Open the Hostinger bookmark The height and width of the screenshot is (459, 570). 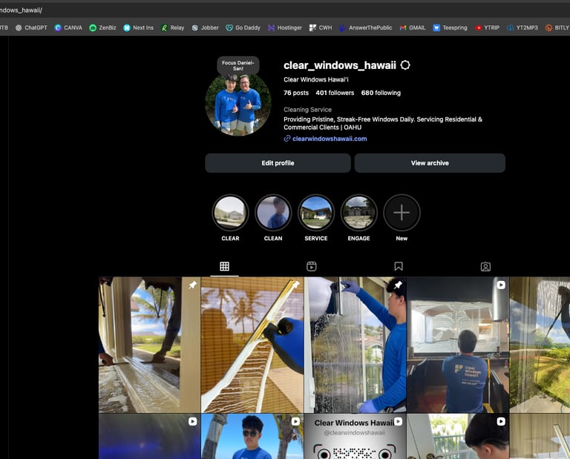pyautogui.click(x=285, y=27)
